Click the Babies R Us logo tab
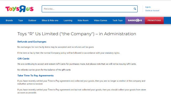 [x=135, y=21]
